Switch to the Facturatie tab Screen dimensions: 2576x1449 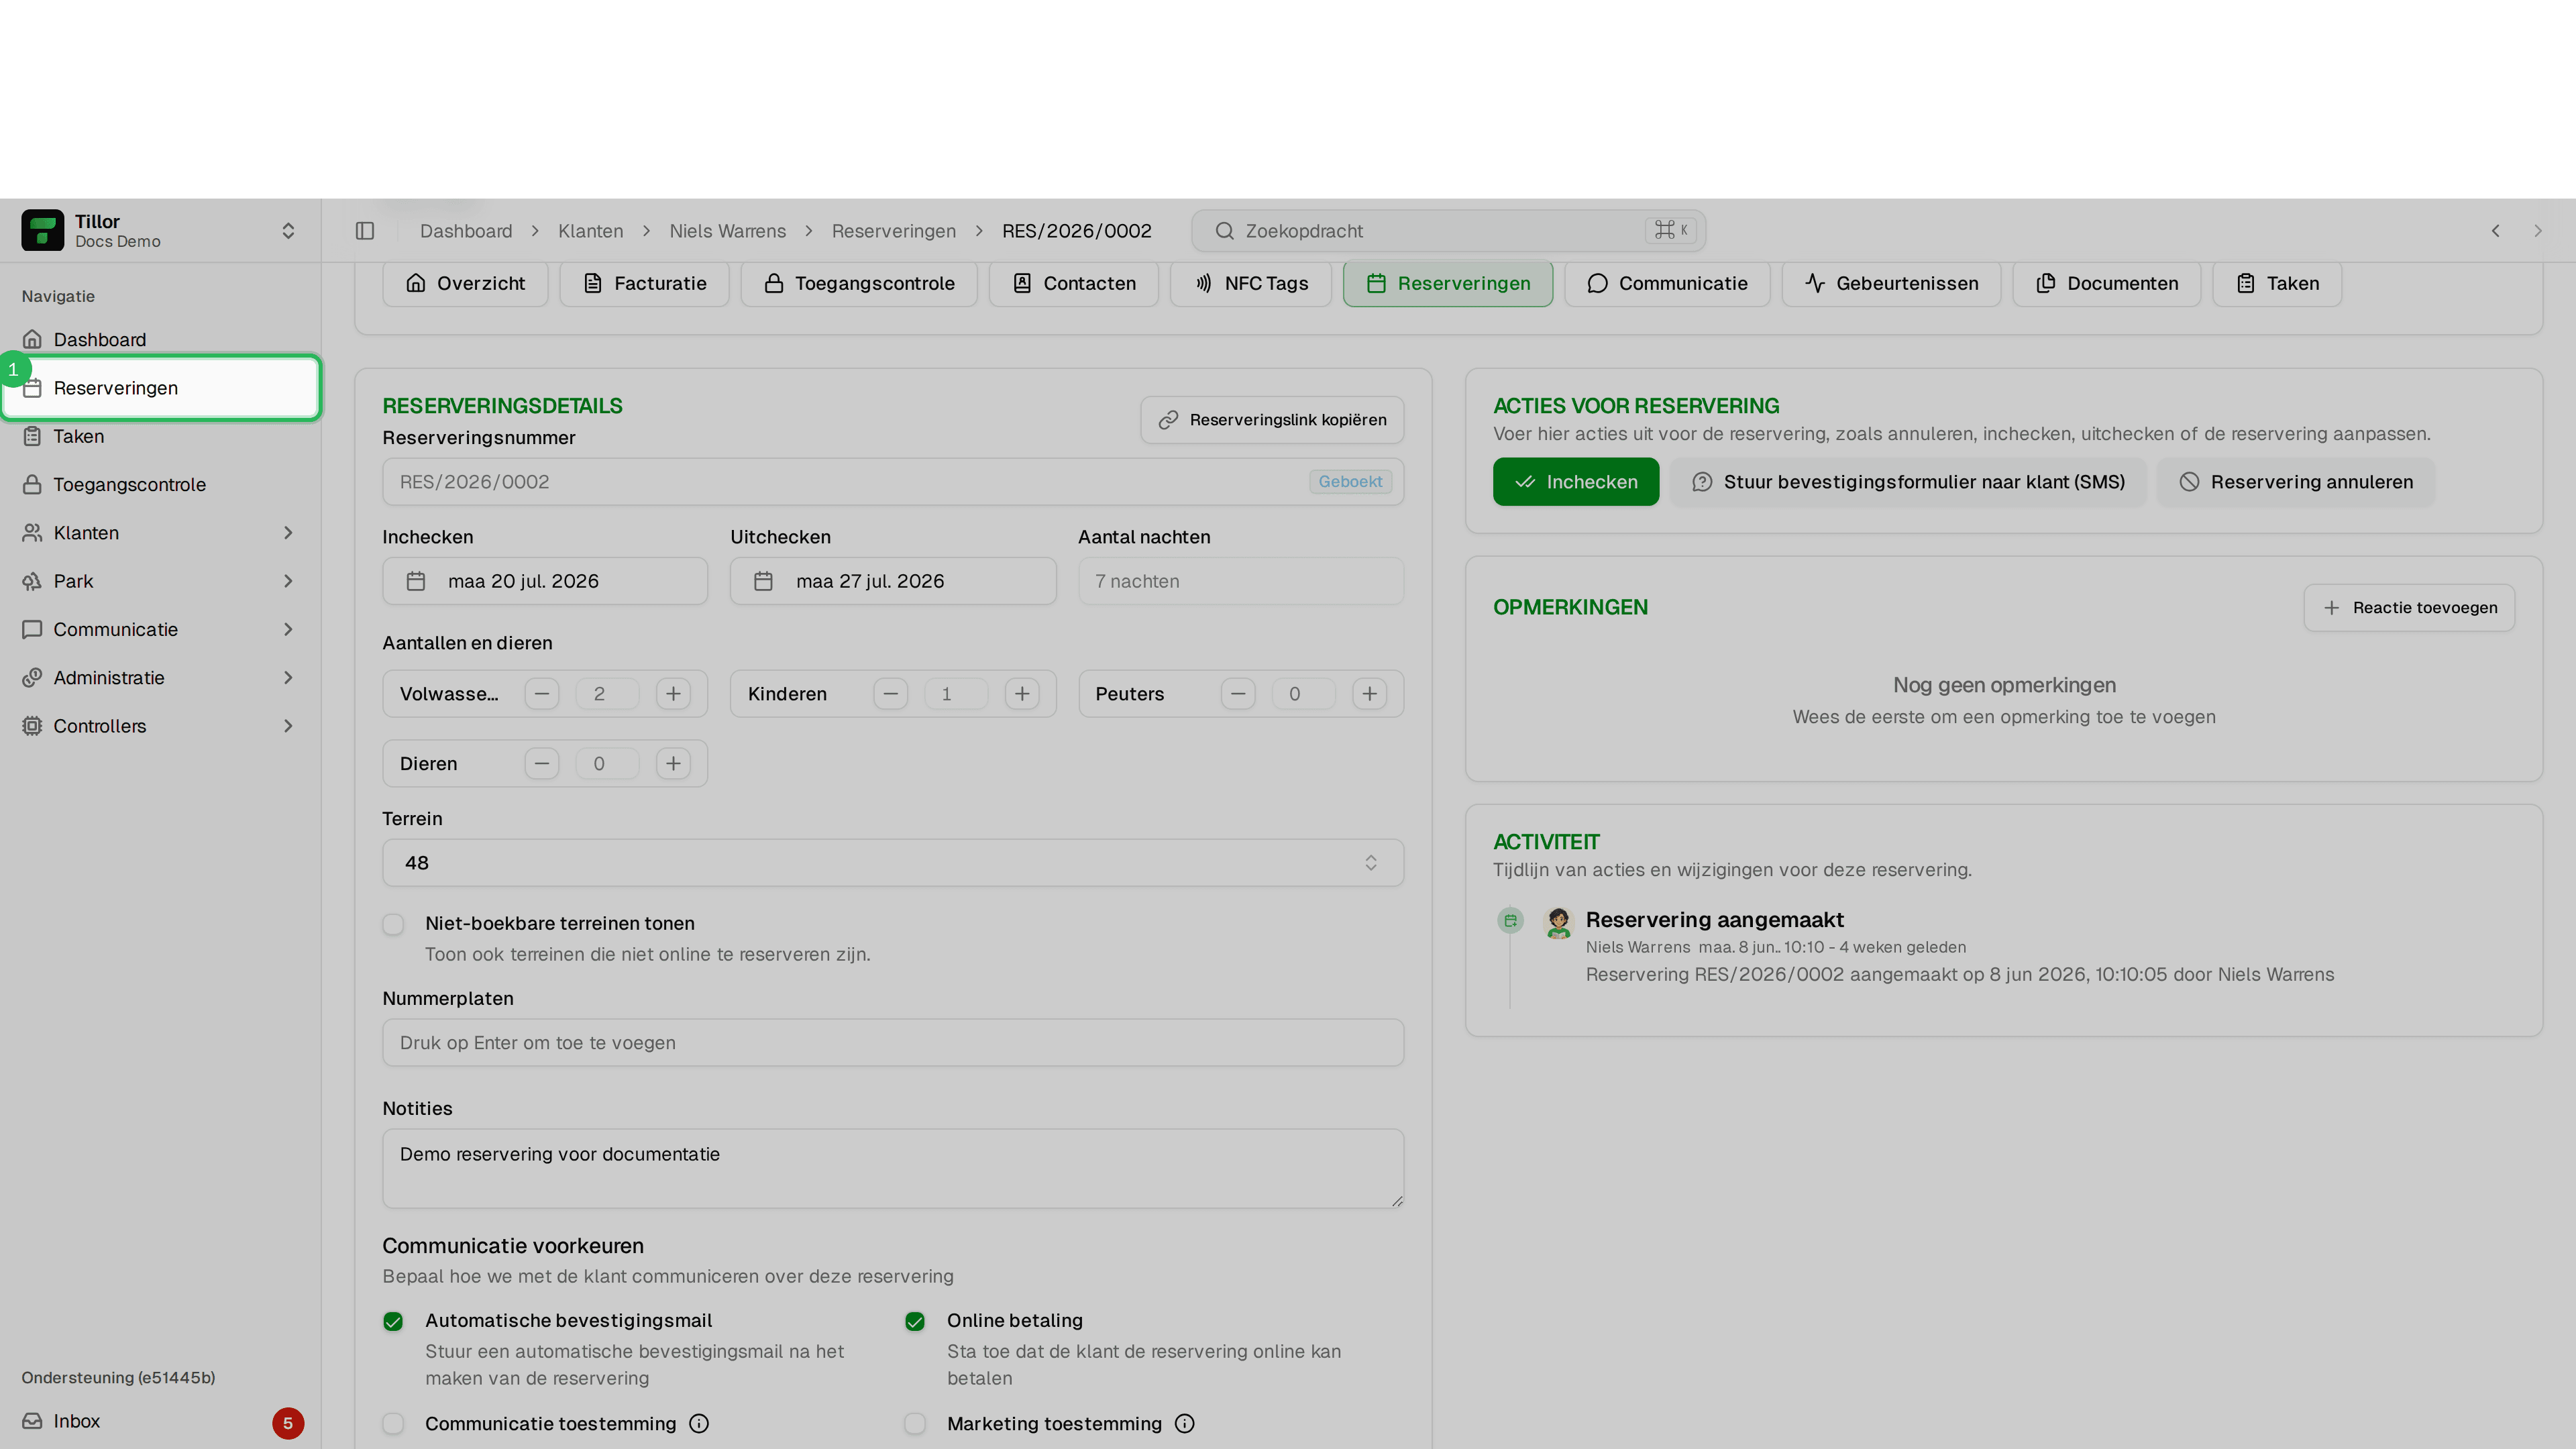point(644,284)
